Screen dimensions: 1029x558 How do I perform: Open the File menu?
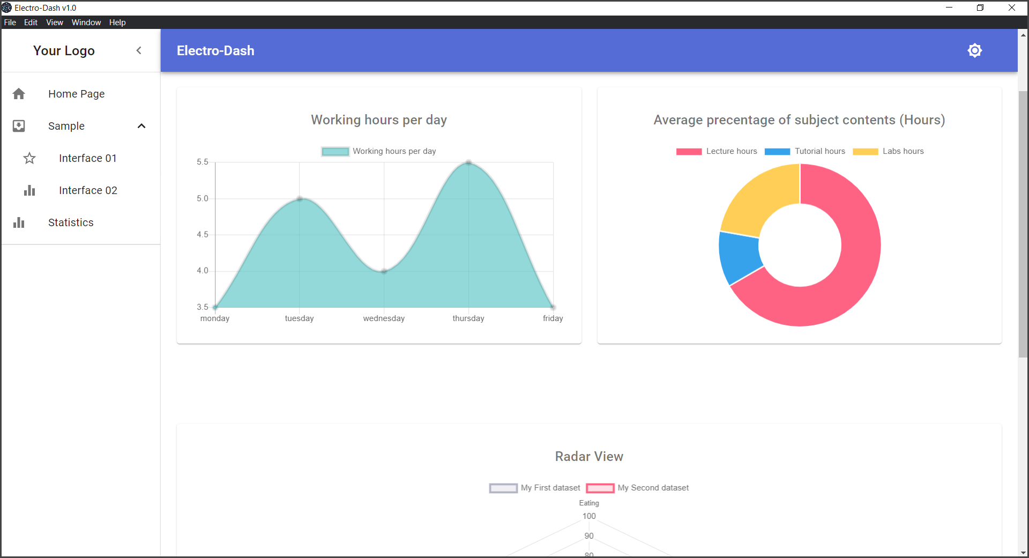coord(10,23)
